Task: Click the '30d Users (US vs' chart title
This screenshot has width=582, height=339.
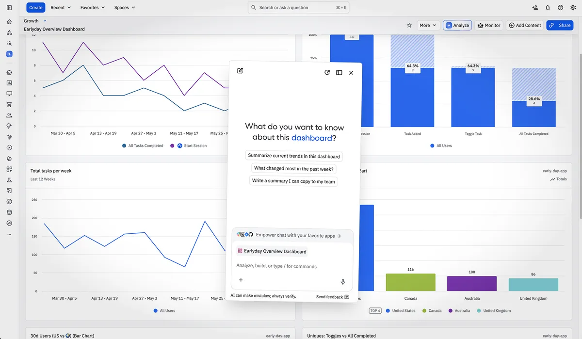Action: (62, 336)
